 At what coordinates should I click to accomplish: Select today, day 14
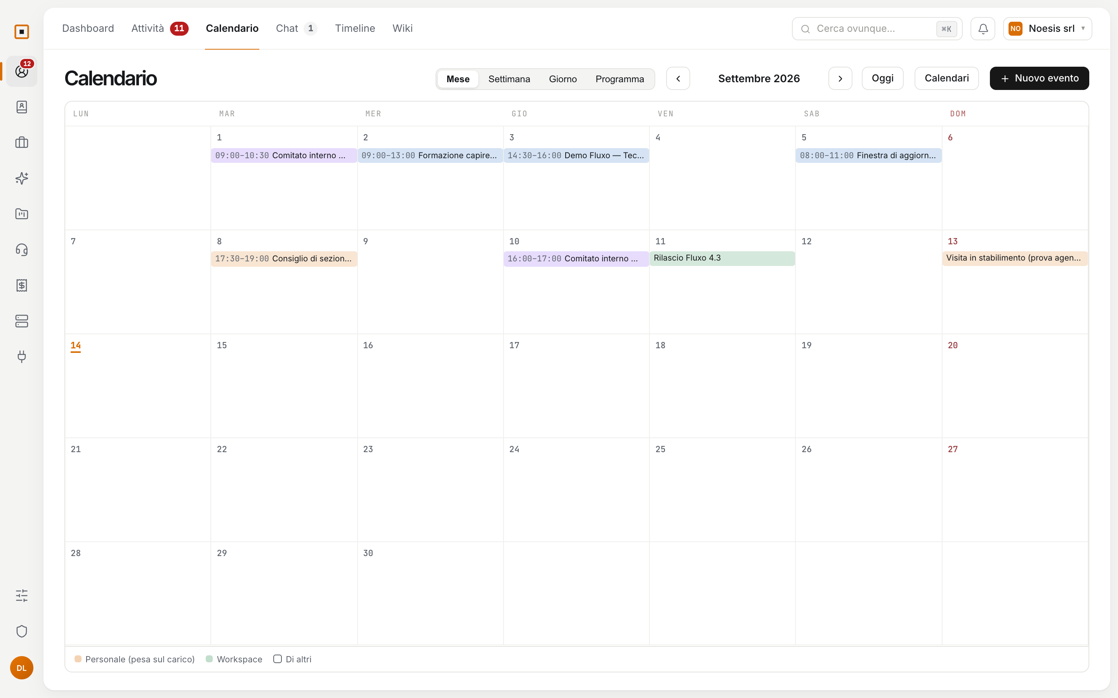76,345
